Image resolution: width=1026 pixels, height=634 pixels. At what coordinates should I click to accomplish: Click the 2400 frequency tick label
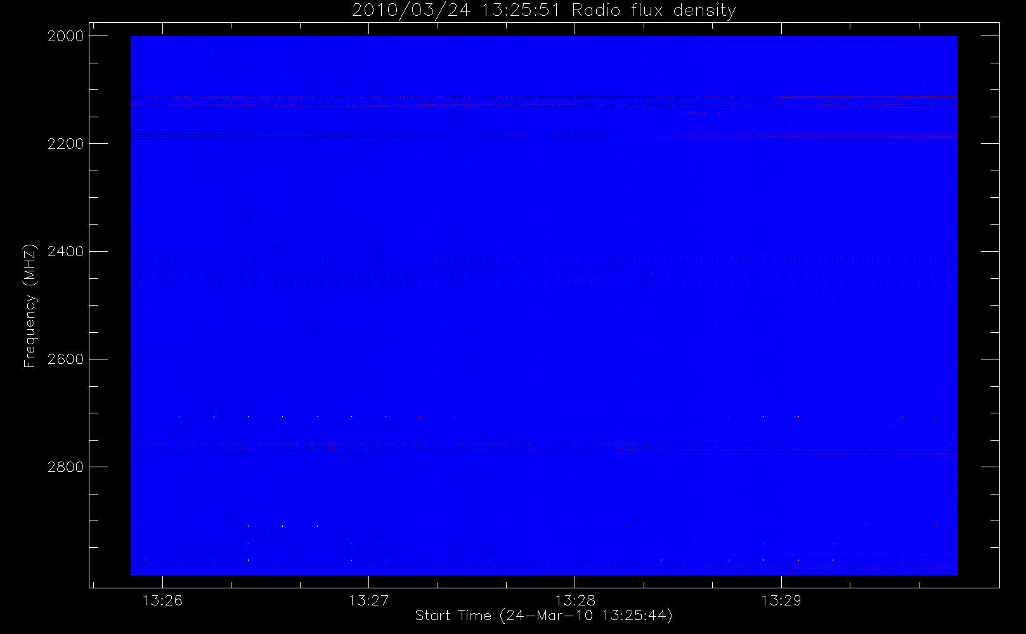click(x=66, y=252)
